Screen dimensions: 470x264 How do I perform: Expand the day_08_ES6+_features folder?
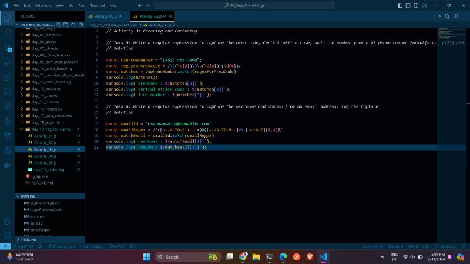point(50,55)
